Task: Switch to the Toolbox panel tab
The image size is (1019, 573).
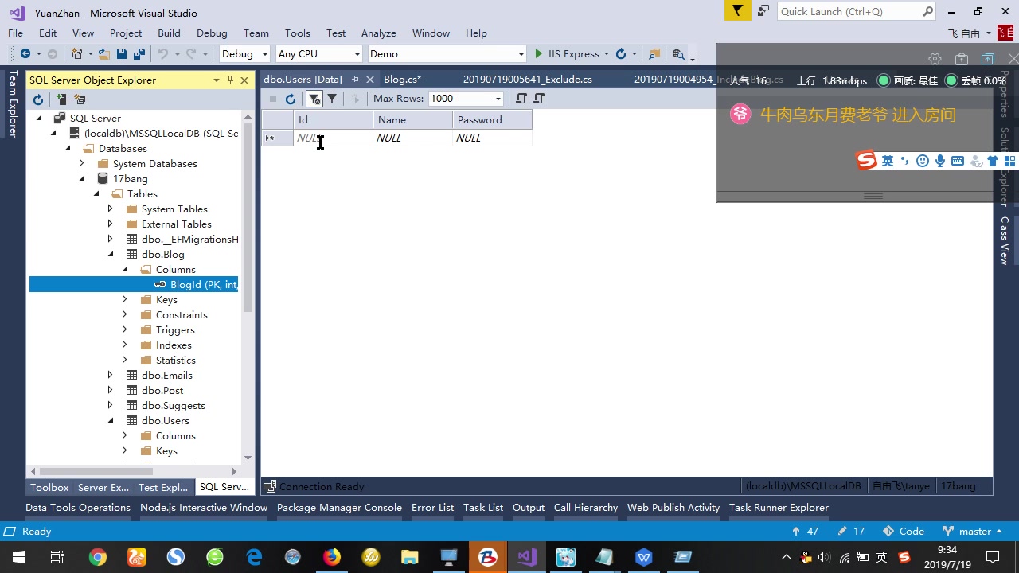Action: 49,487
